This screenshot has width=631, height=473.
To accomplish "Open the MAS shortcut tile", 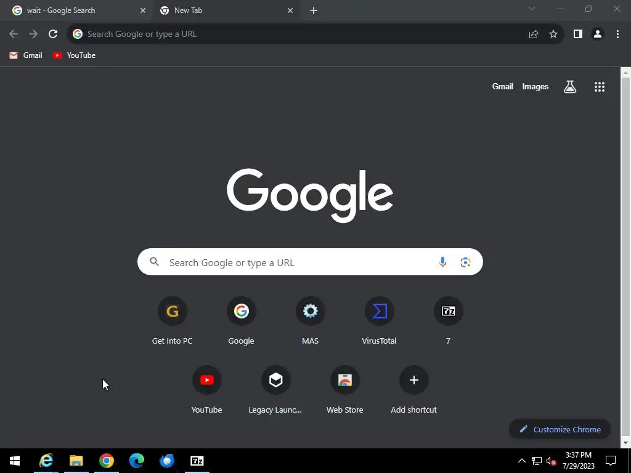I will [x=311, y=320].
